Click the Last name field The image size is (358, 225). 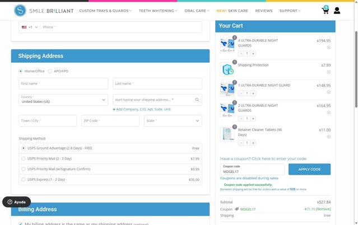coord(157,83)
